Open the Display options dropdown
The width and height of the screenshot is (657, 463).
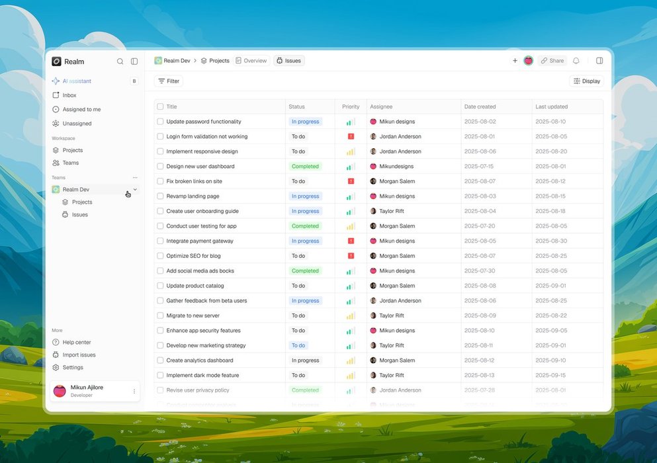tap(586, 81)
